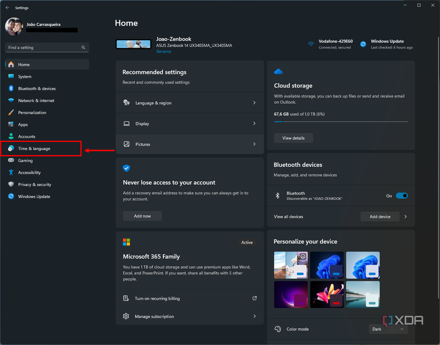
Task: Click the Display monitor icon
Action: click(x=126, y=123)
